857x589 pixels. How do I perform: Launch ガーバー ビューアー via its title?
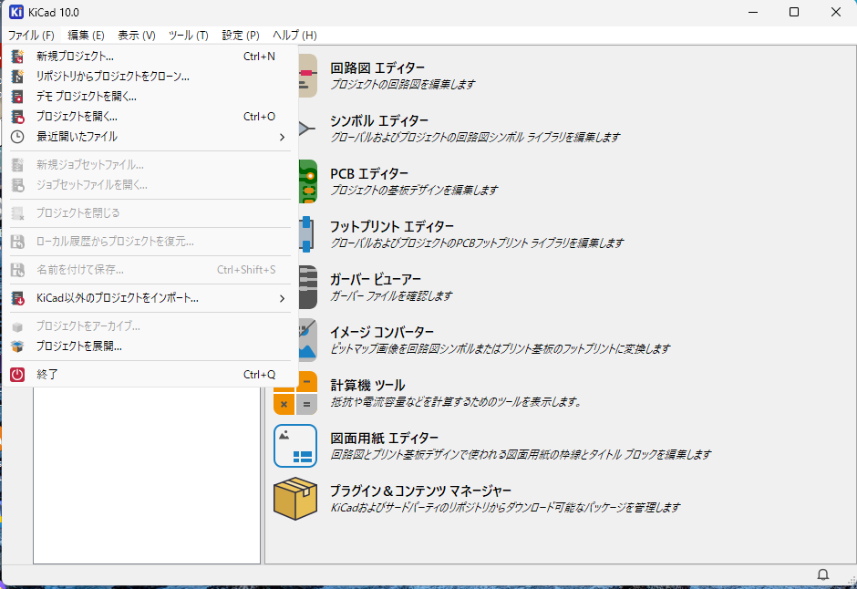(x=375, y=280)
